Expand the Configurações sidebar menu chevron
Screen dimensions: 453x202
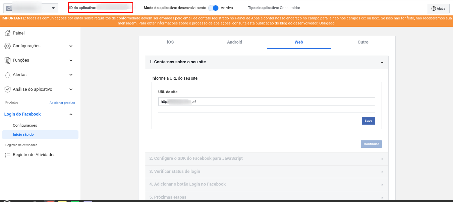pyautogui.click(x=71, y=46)
